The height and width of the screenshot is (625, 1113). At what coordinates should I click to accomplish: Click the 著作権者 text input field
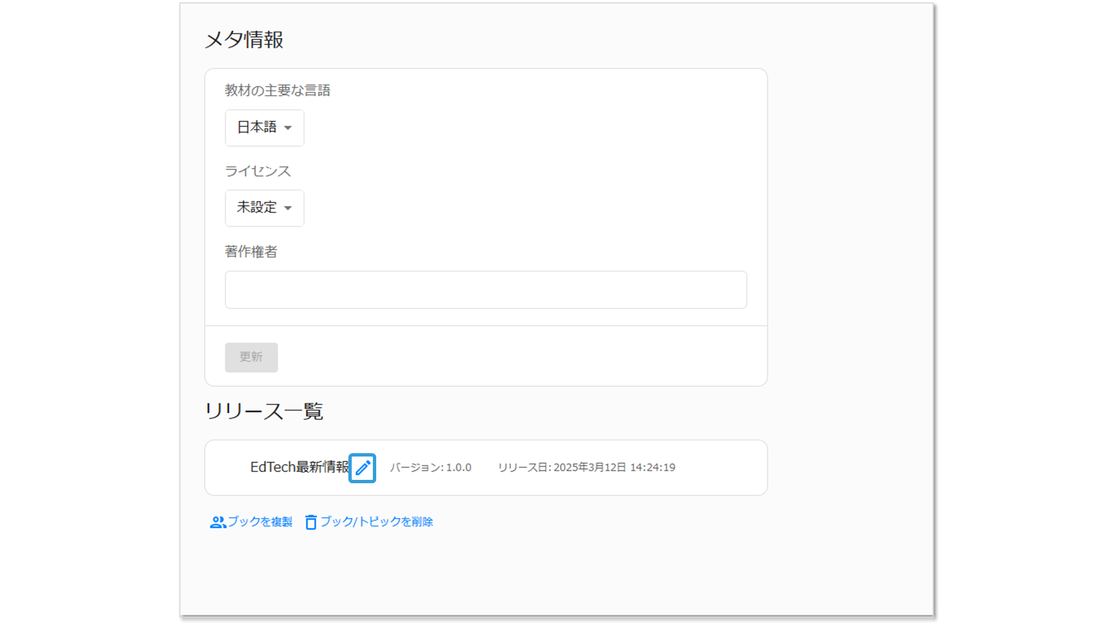pos(485,290)
